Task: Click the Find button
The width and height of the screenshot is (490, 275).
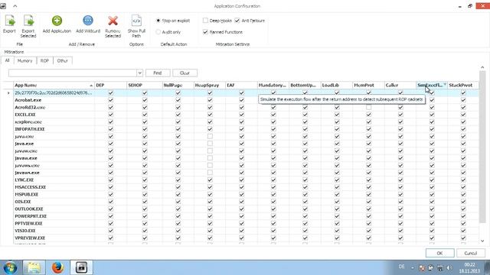Action: coord(158,73)
